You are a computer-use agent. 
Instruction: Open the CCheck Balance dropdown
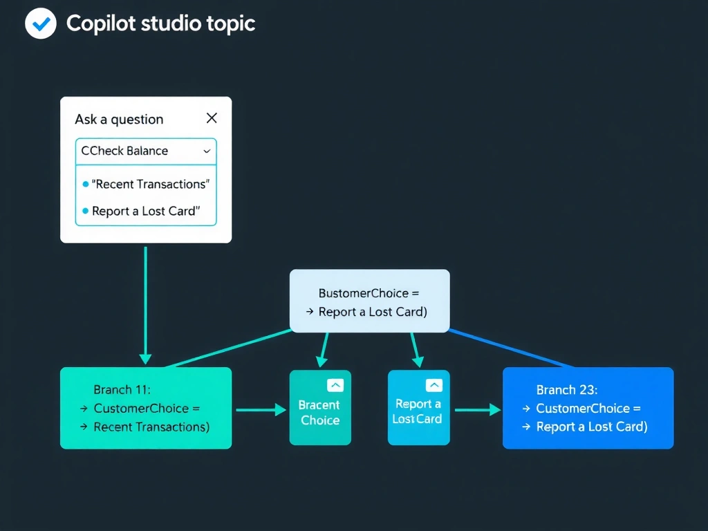pos(146,151)
